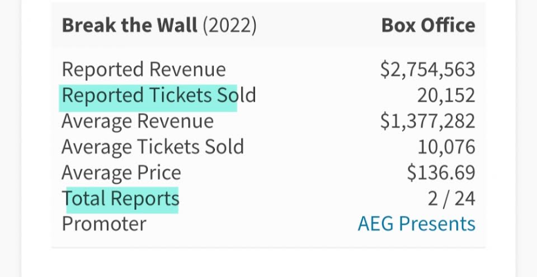Click the highlighted Total Reports label
The width and height of the screenshot is (537, 277).
click(x=121, y=198)
